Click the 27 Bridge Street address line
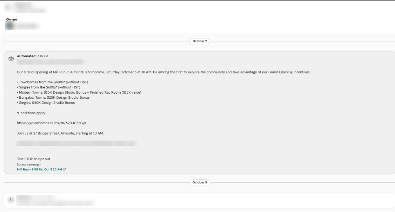This screenshot has height=212, width=395. (60, 133)
